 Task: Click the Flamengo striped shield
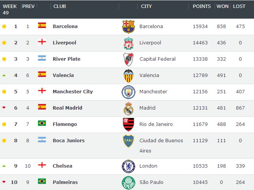[129, 124]
